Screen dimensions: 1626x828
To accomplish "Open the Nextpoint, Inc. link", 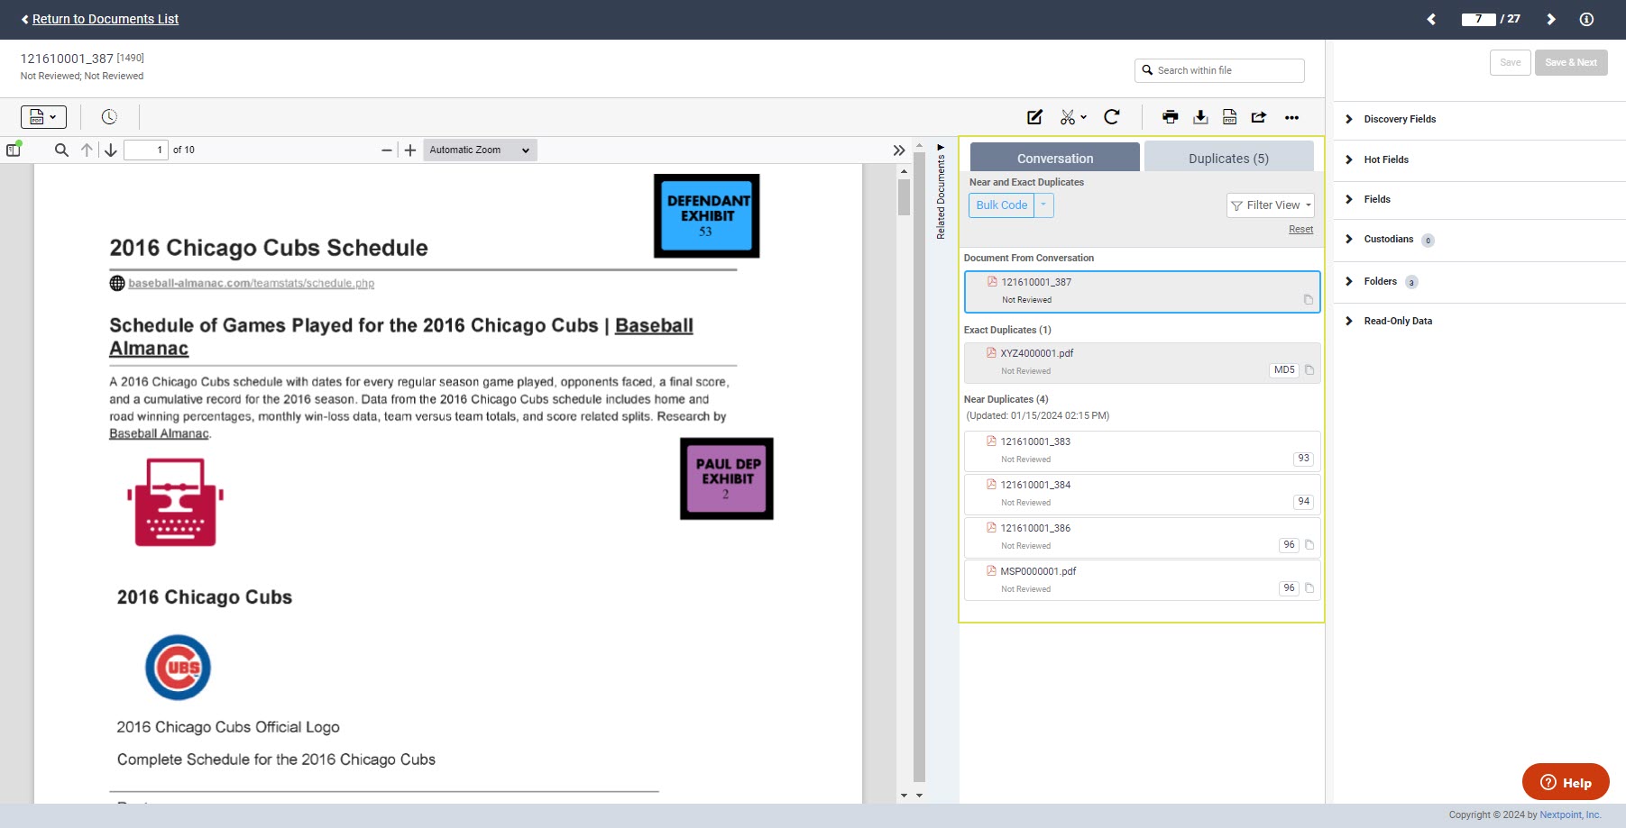I will pyautogui.click(x=1570, y=814).
